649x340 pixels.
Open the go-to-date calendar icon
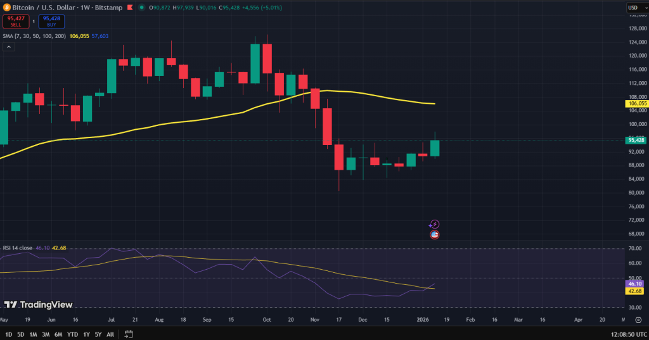point(129,334)
